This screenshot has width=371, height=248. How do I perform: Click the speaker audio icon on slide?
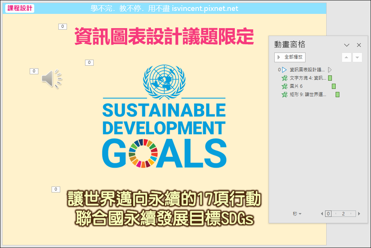pyautogui.click(x=52, y=79)
